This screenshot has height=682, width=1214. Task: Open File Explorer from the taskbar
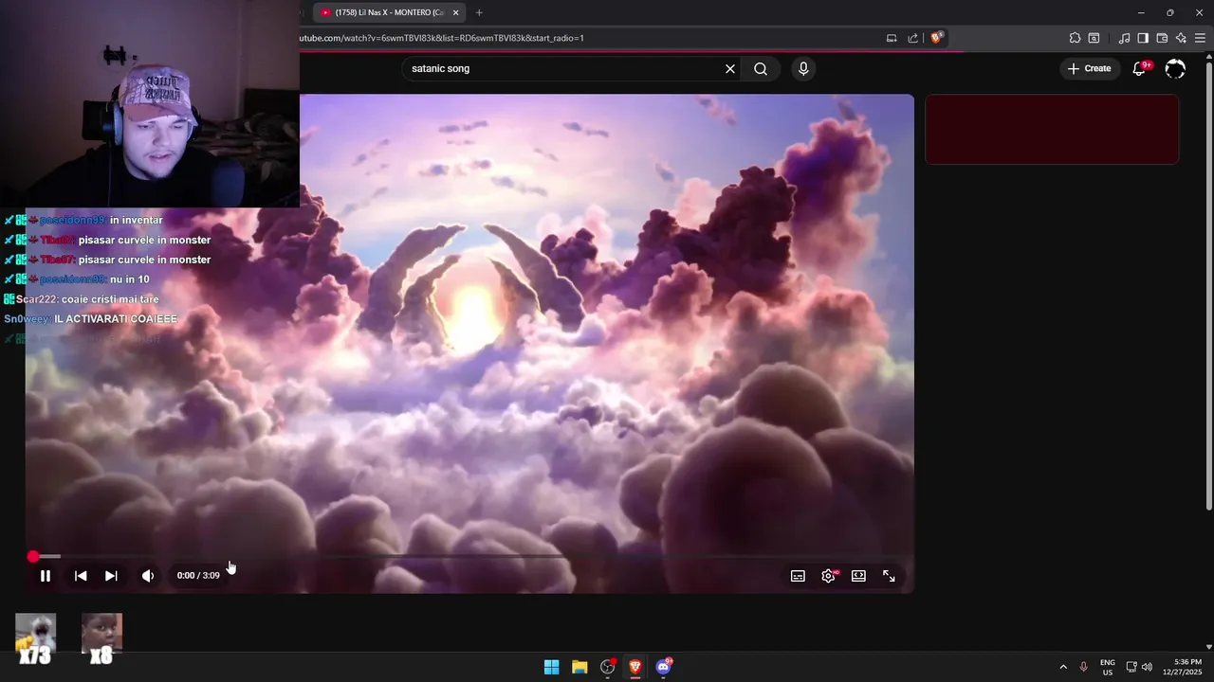pos(579,667)
